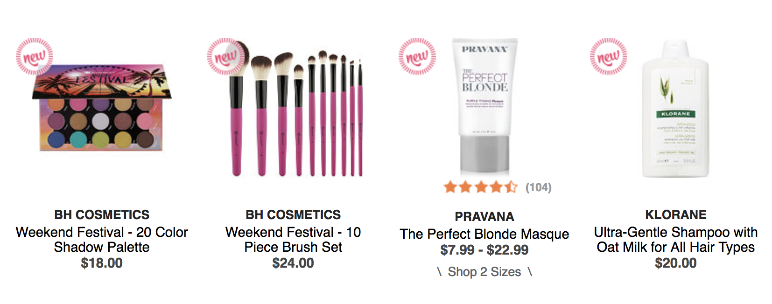Open the KLORANE brand link
Viewport: 772px width, 304px height.
(676, 215)
